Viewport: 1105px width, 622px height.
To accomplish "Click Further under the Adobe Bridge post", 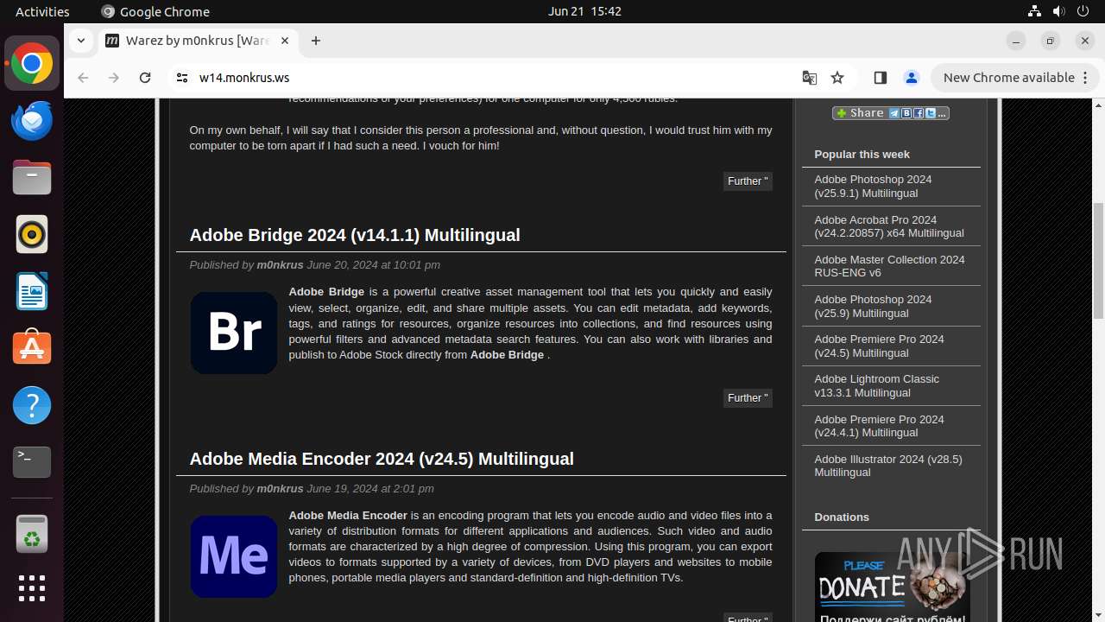I will (x=748, y=398).
